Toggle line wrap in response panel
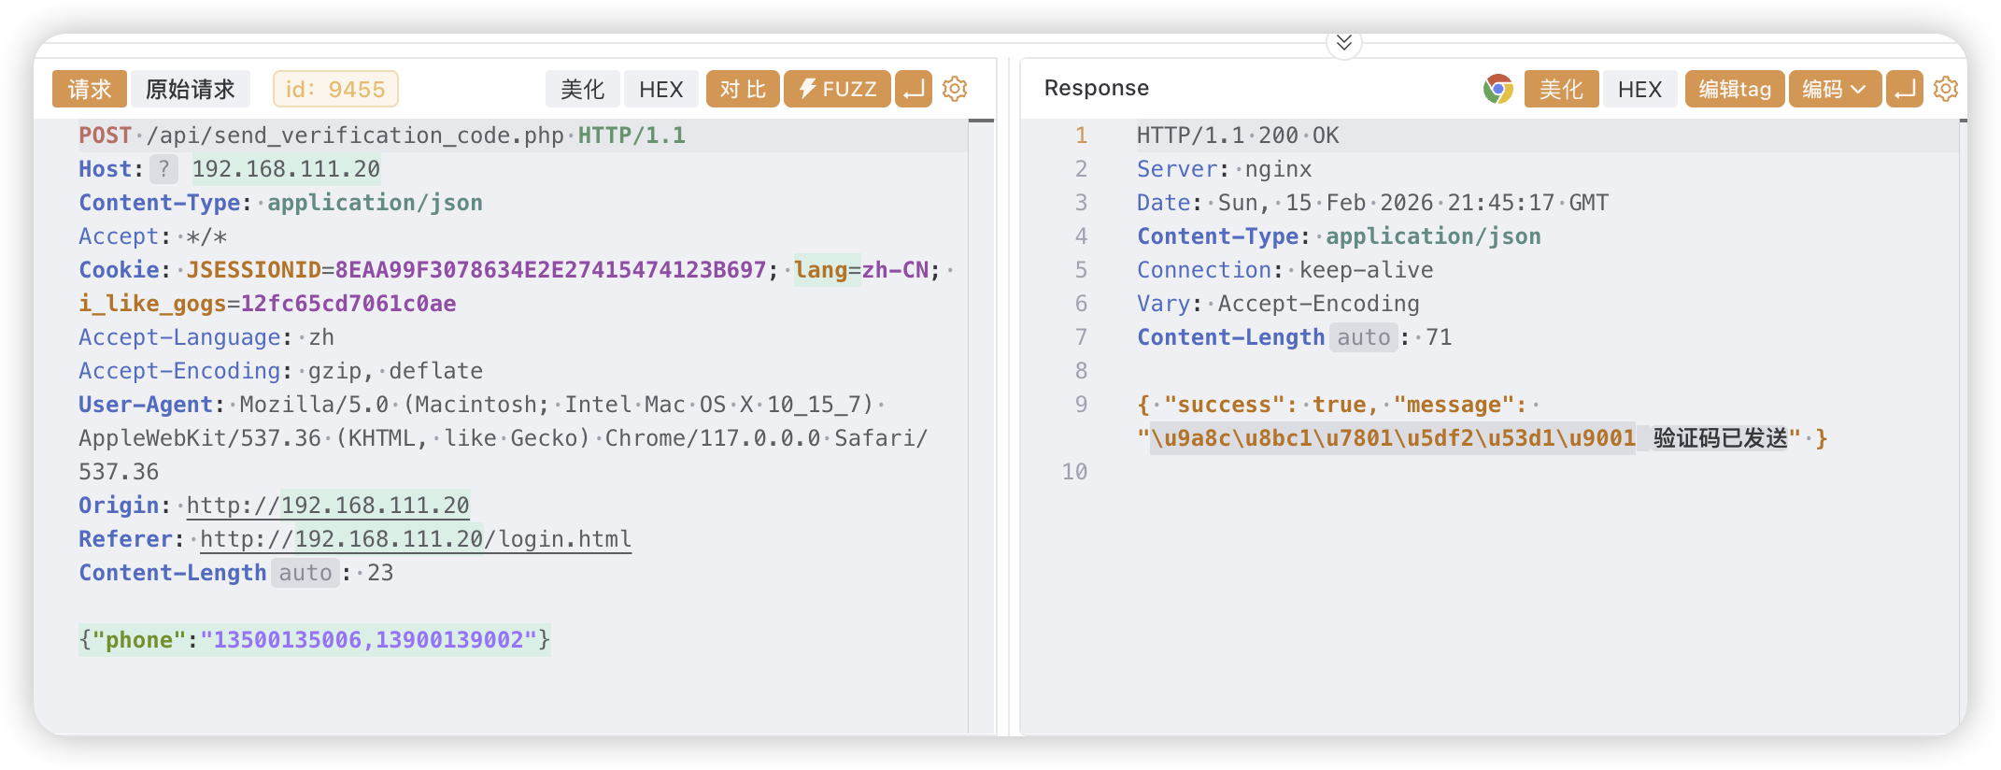The height and width of the screenshot is (770, 2001). click(x=1904, y=89)
